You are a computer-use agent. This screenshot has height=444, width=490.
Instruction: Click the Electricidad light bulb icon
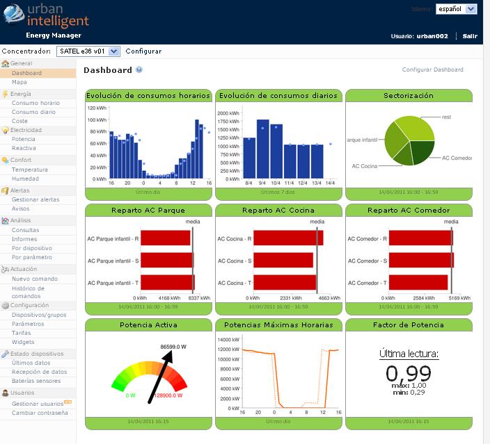pyautogui.click(x=6, y=130)
